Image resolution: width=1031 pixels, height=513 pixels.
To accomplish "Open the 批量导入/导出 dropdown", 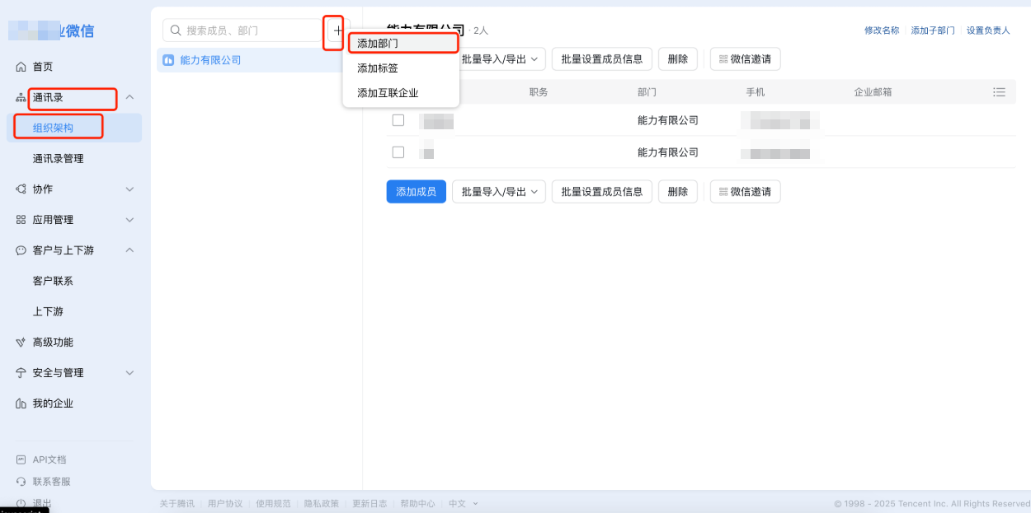I will 498,191.
